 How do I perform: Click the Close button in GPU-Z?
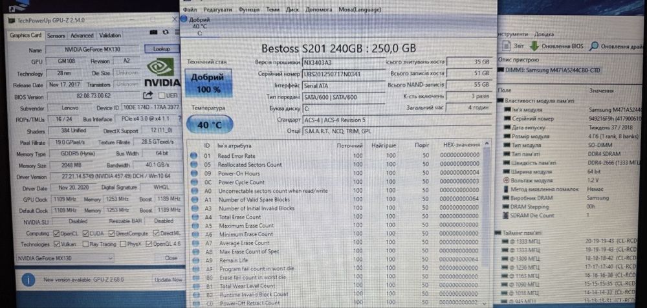(x=171, y=258)
